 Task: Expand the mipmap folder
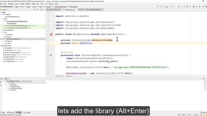4,41
